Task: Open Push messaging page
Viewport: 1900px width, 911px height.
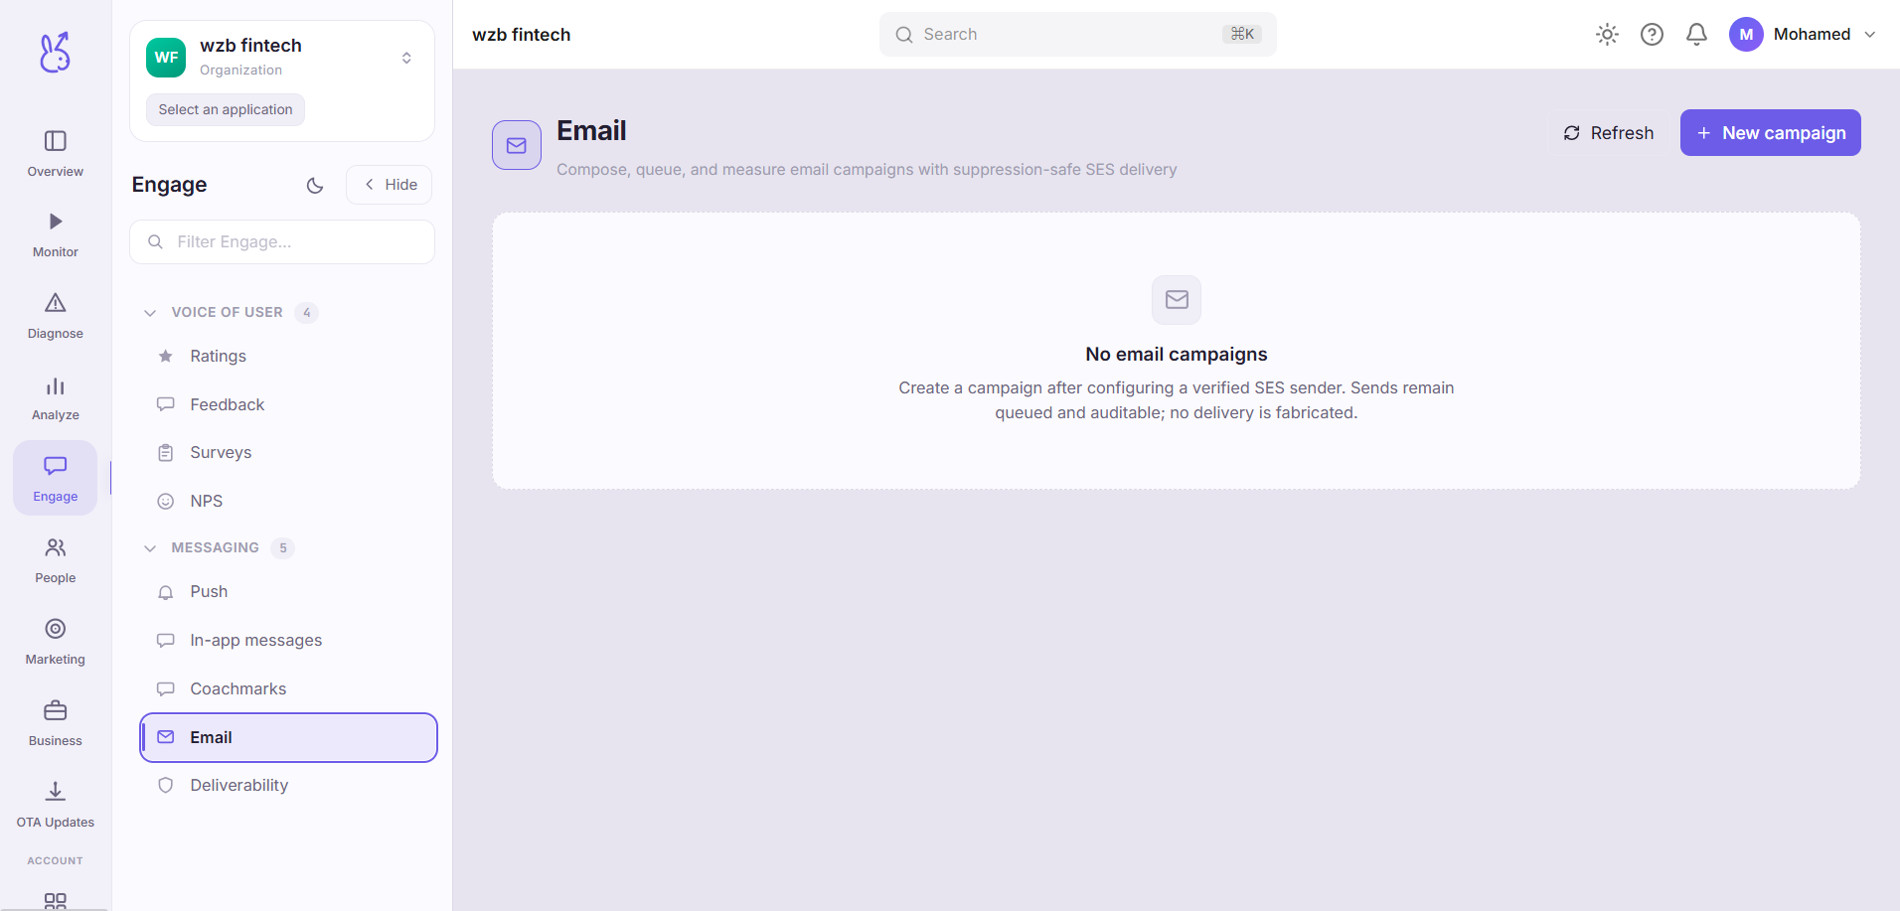Action: 288,591
